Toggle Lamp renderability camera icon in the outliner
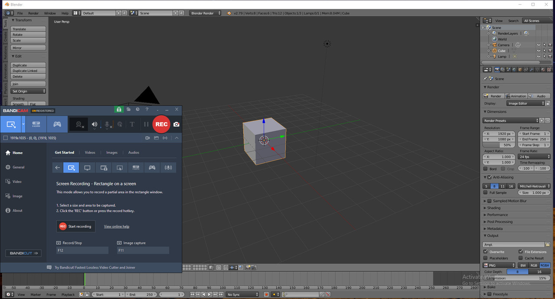 (x=550, y=56)
